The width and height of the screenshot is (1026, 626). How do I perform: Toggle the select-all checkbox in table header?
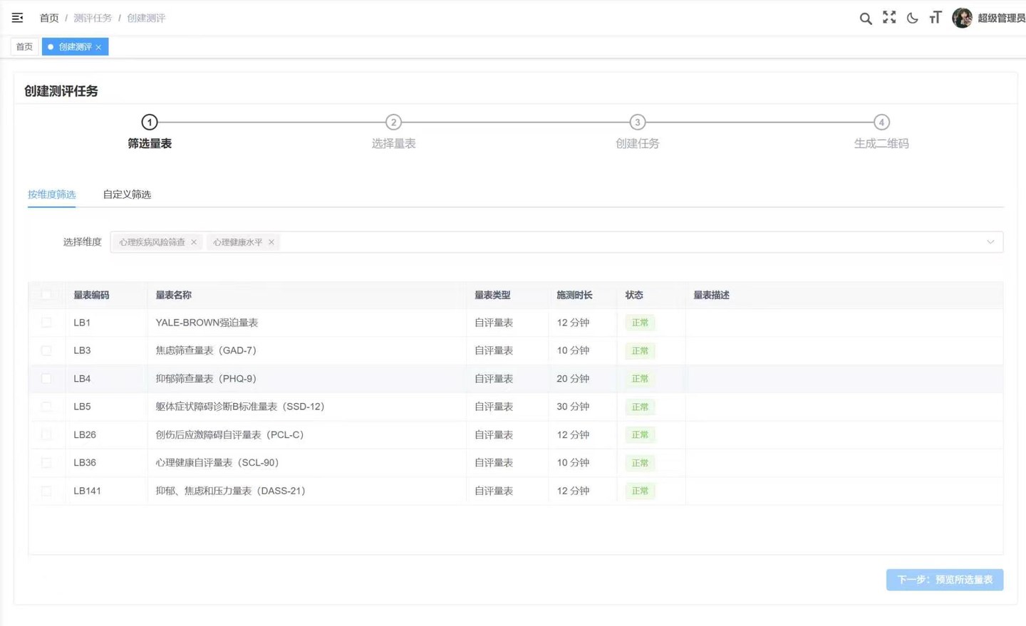[46, 295]
